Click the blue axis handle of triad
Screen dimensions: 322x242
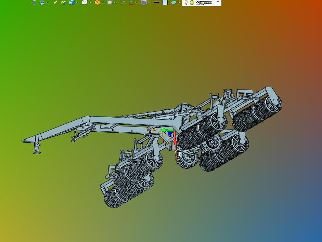(x=170, y=134)
